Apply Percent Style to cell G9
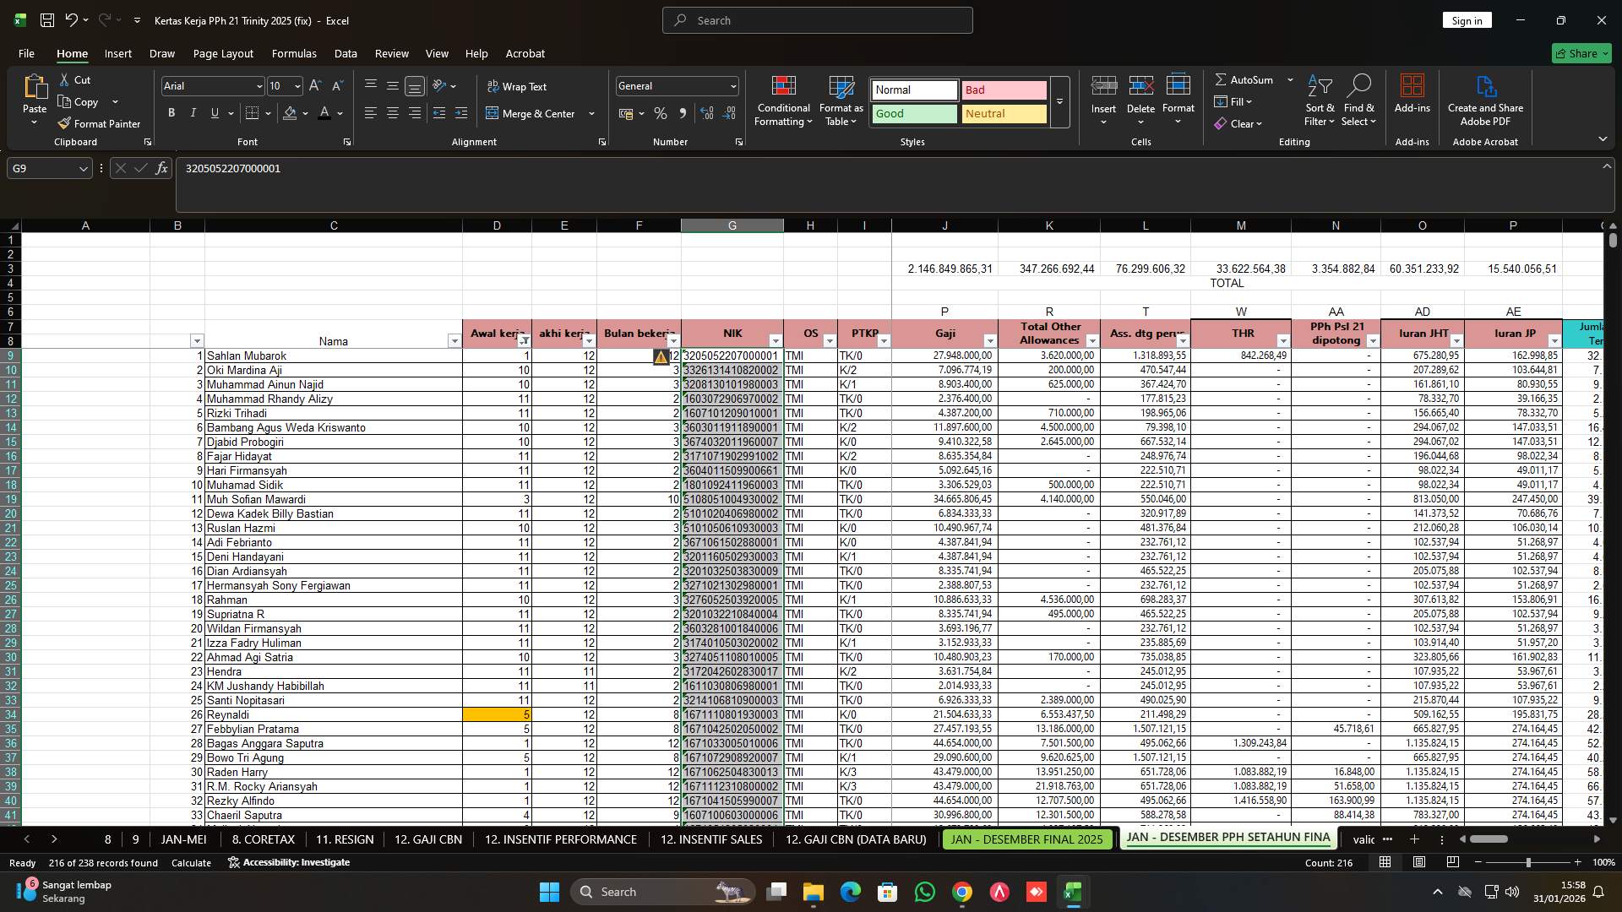This screenshot has width=1622, height=912. (661, 112)
